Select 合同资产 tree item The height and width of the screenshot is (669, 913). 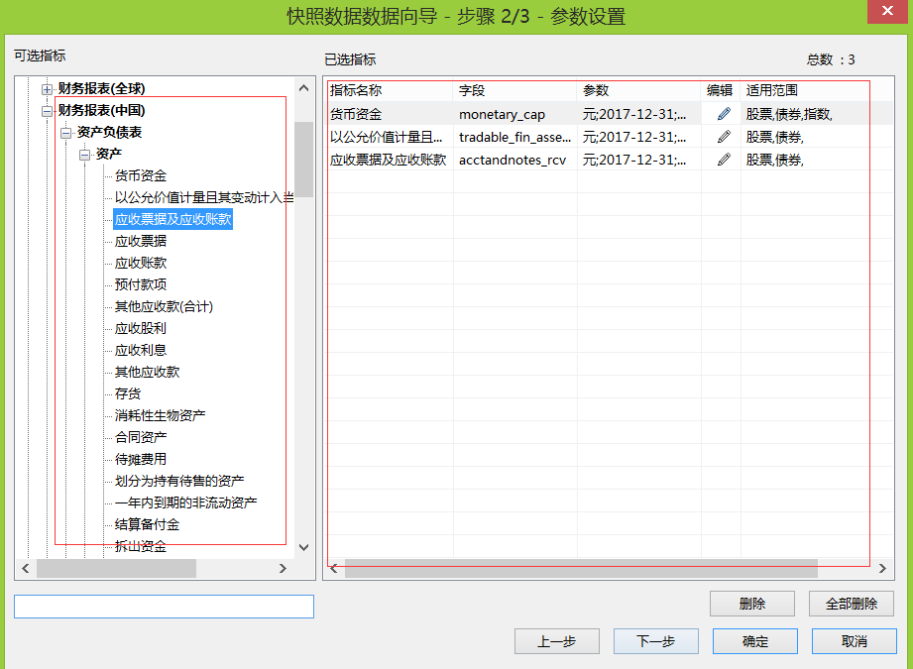pos(140,438)
